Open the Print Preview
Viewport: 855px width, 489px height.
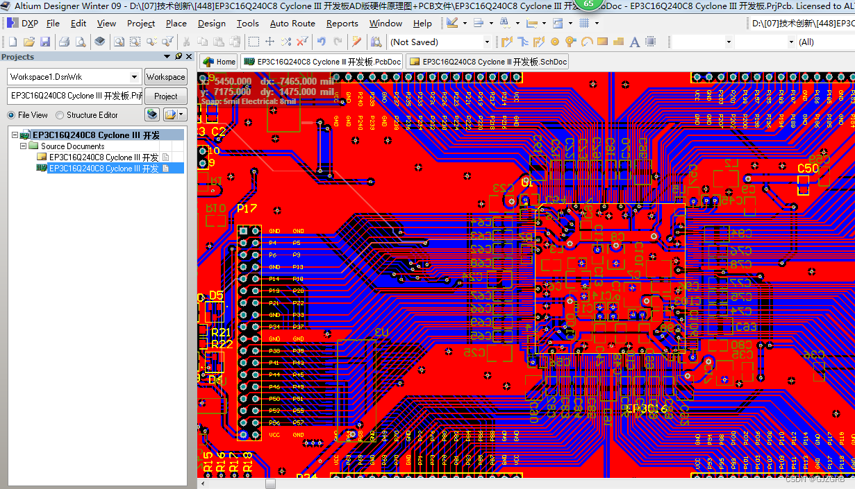[80, 41]
